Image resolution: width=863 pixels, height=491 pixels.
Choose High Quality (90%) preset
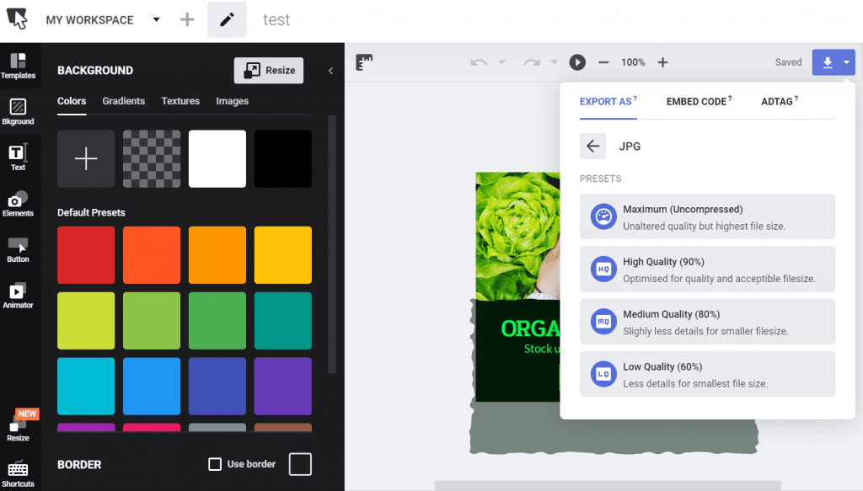[x=707, y=270]
